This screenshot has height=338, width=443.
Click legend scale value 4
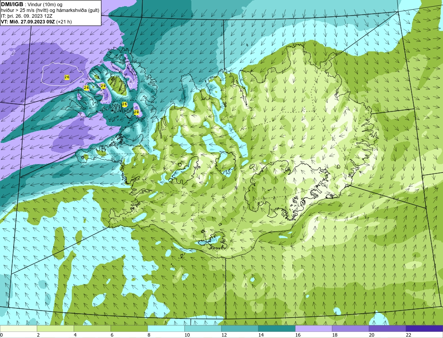point(75,335)
